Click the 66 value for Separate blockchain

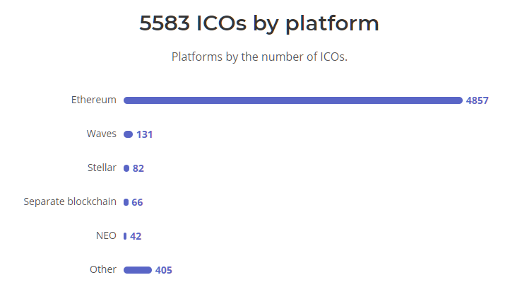click(x=137, y=202)
